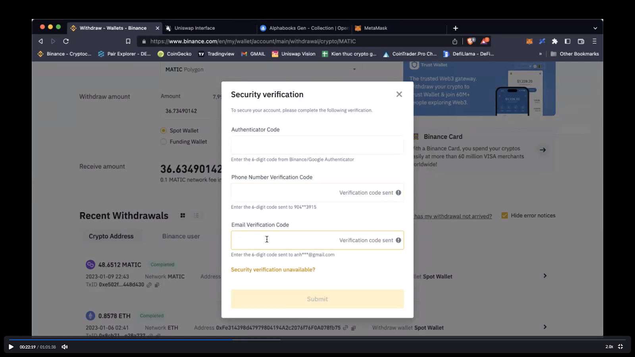Open Binance - Cryptoc... bookmark
This screenshot has width=635, height=357.
(64, 54)
